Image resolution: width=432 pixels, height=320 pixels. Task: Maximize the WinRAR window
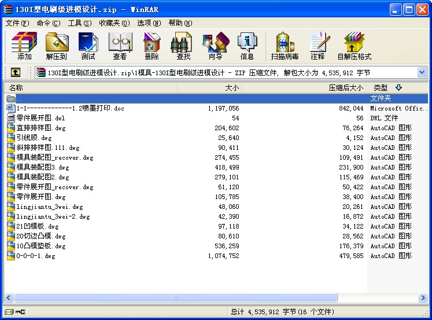(x=409, y=10)
